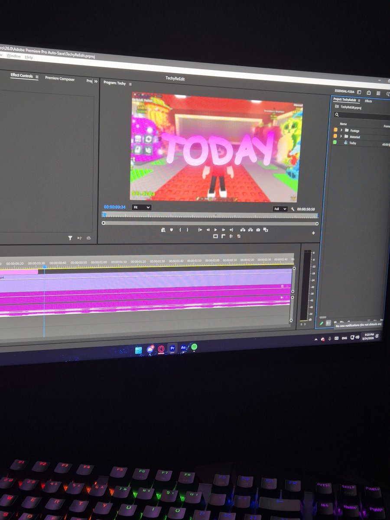Image resolution: width=390 pixels, height=520 pixels.
Task: Click the Project panel search field
Action: tap(362, 115)
